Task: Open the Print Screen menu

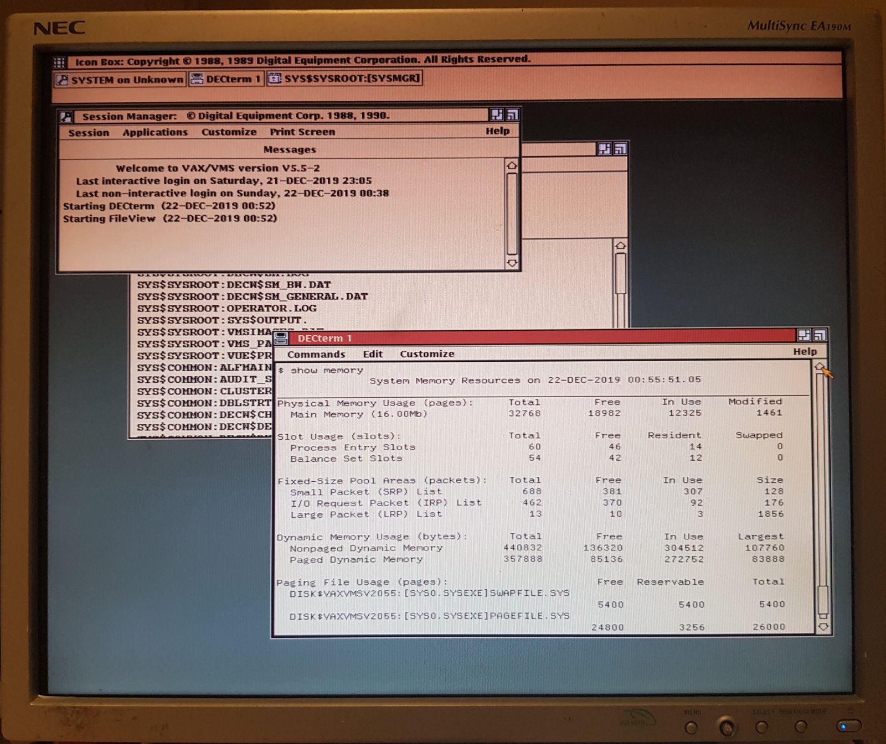Action: [x=302, y=132]
